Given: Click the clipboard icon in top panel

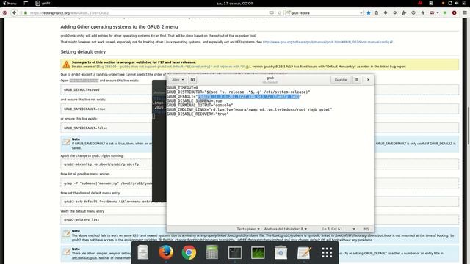Looking at the screenshot, I should click(x=431, y=3).
